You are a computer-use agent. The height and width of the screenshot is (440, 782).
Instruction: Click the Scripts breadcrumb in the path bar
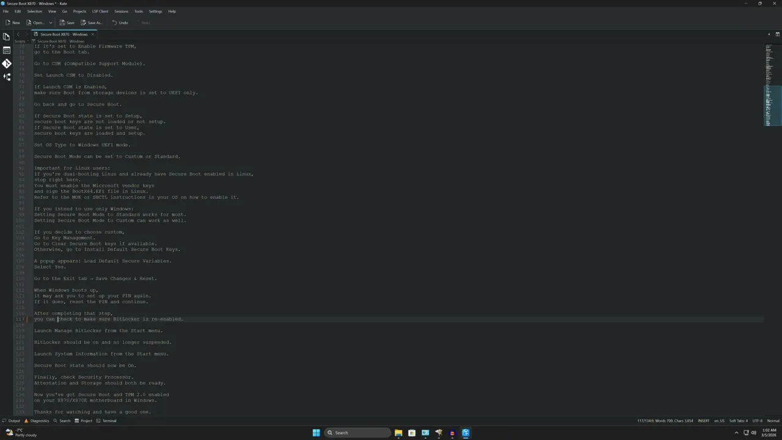click(x=20, y=41)
